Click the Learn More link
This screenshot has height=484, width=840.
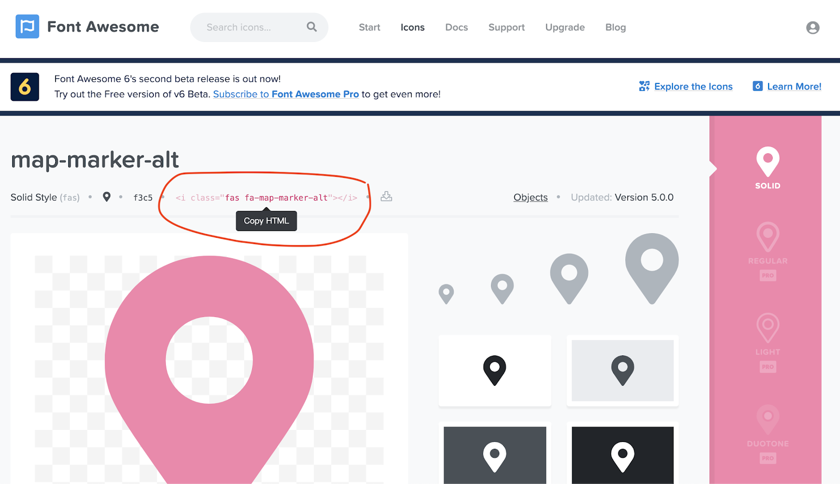pos(794,87)
